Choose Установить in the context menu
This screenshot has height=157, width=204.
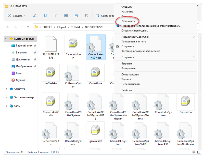pyautogui.click(x=128, y=21)
